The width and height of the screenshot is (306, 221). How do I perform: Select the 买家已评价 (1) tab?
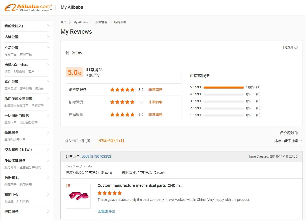(111, 141)
